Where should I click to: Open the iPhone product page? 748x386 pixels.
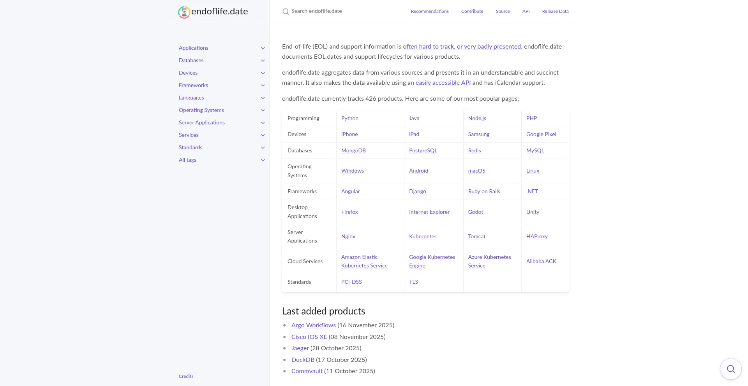349,134
